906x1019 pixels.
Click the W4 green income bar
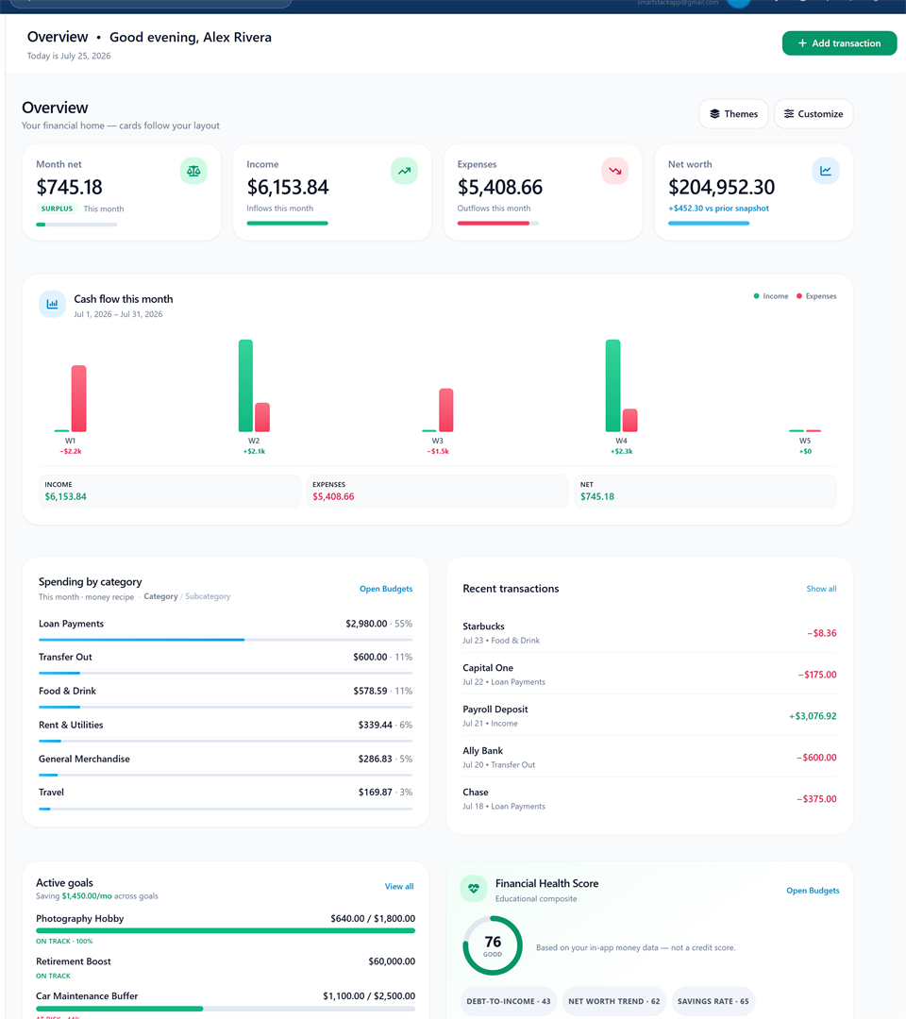pyautogui.click(x=612, y=385)
